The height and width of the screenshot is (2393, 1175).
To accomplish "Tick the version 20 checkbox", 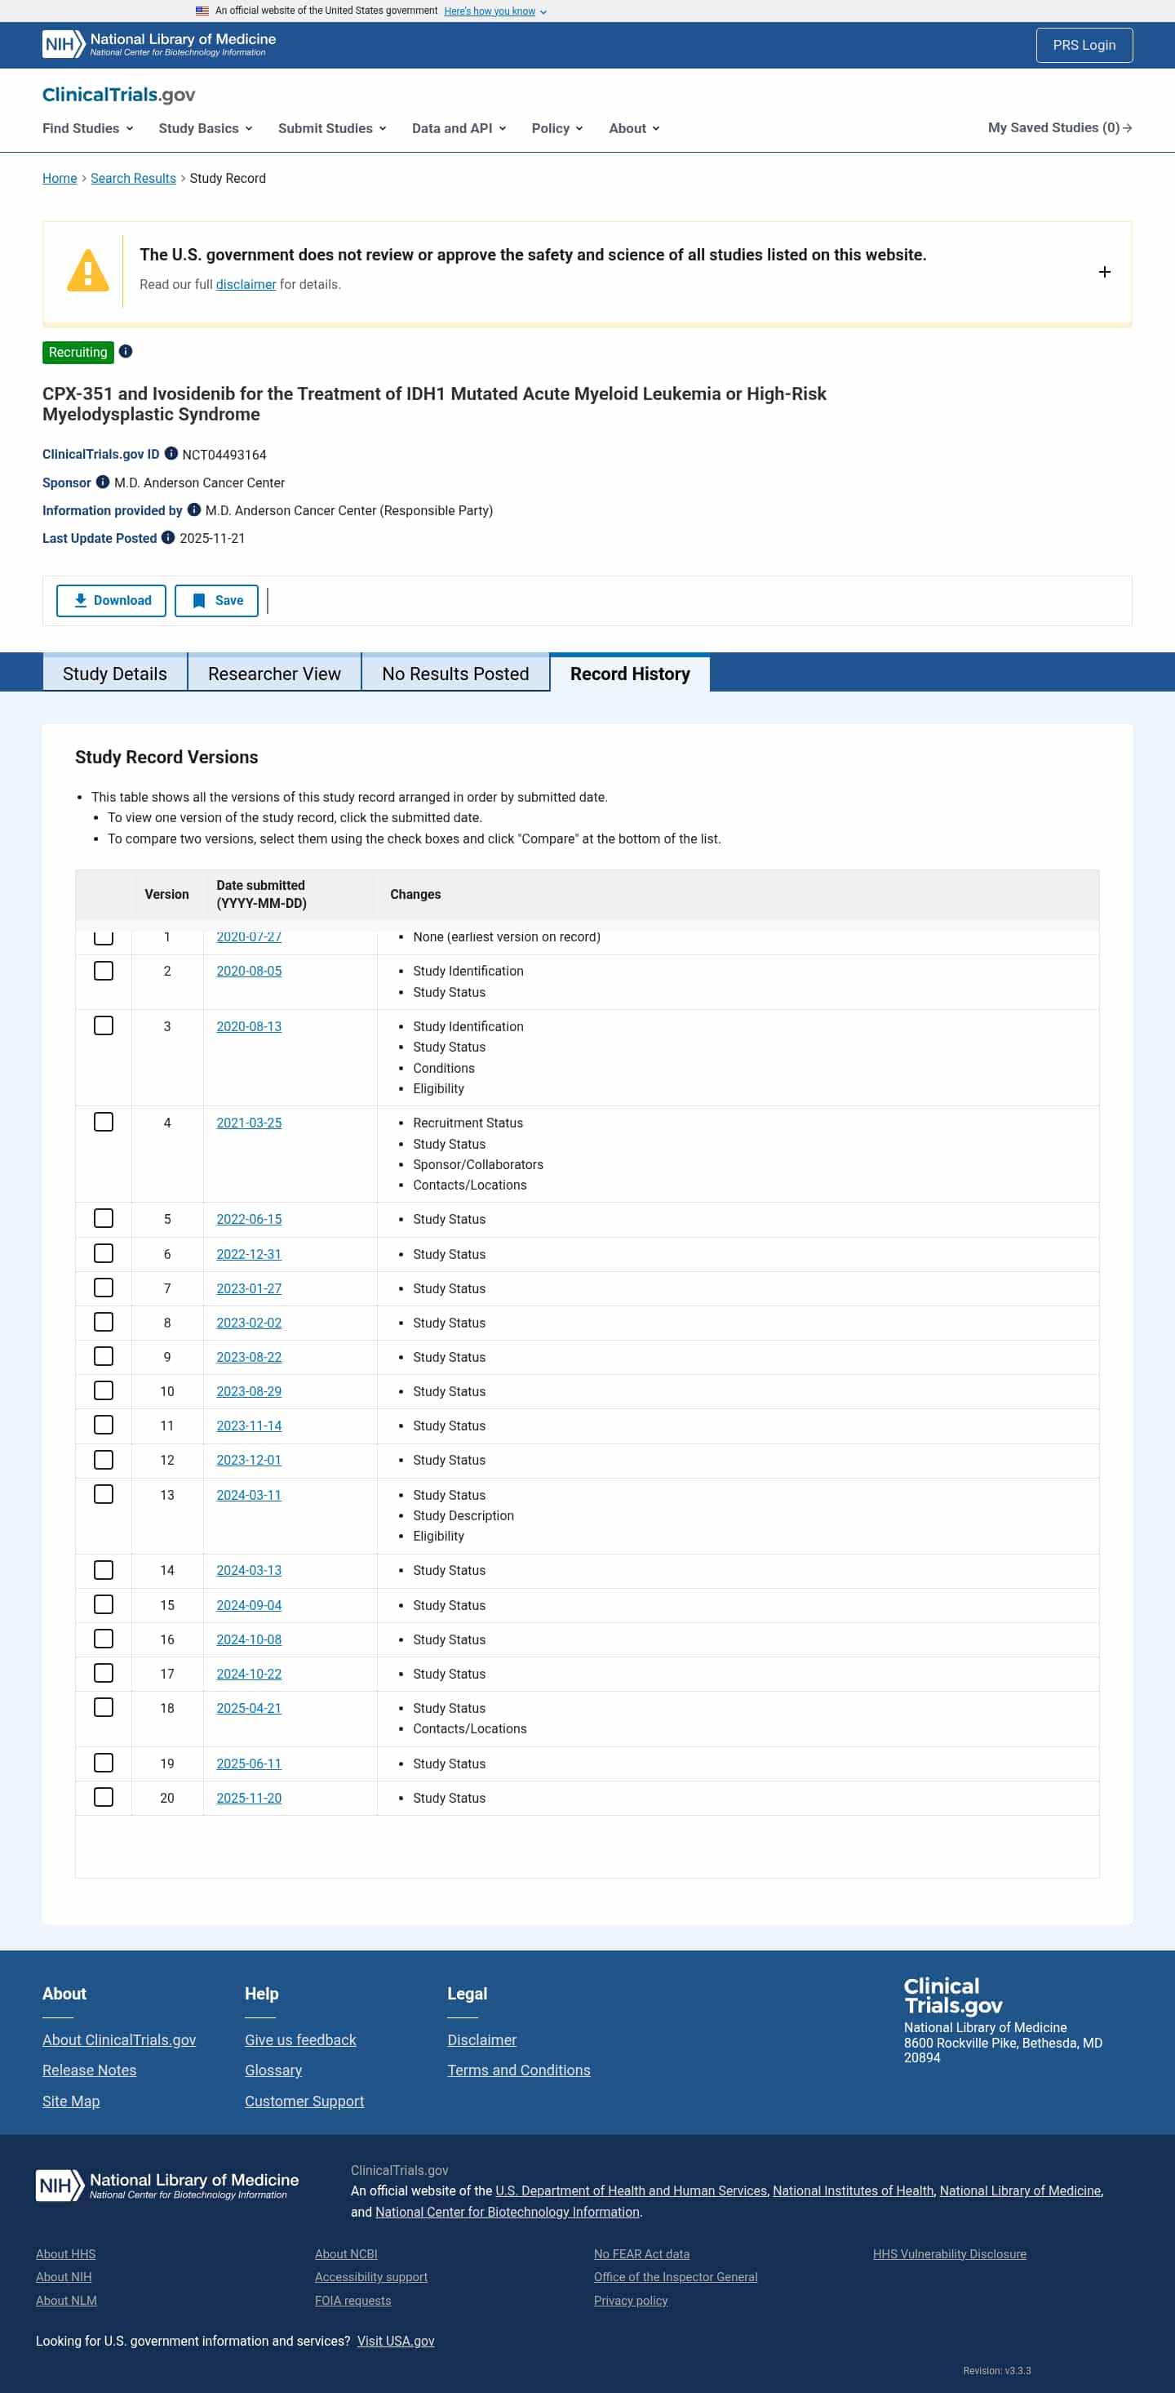I will tap(104, 1797).
